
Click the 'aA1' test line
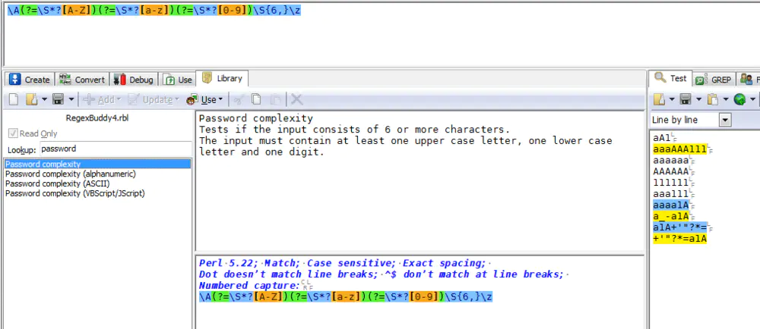(662, 138)
